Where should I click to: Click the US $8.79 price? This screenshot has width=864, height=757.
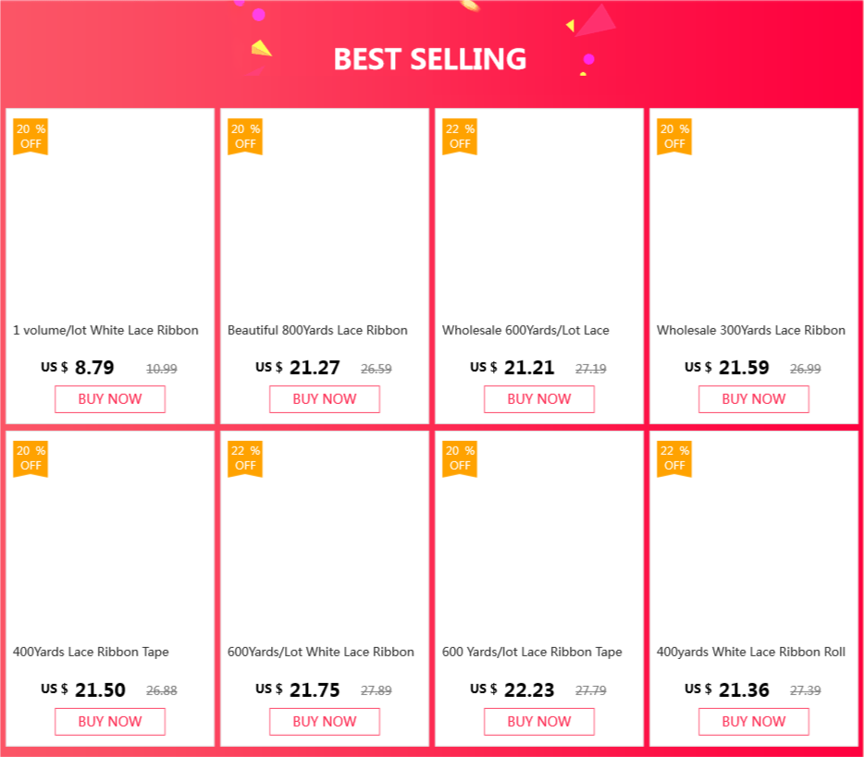79,368
